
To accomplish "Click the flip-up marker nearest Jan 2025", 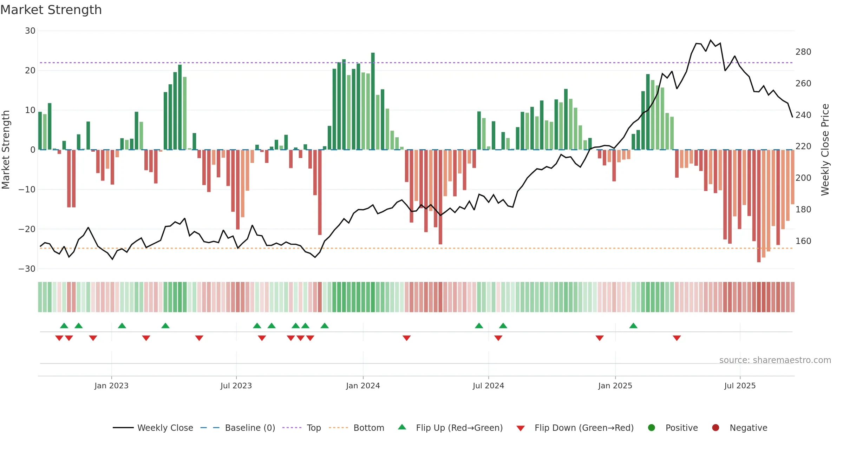I will point(633,325).
